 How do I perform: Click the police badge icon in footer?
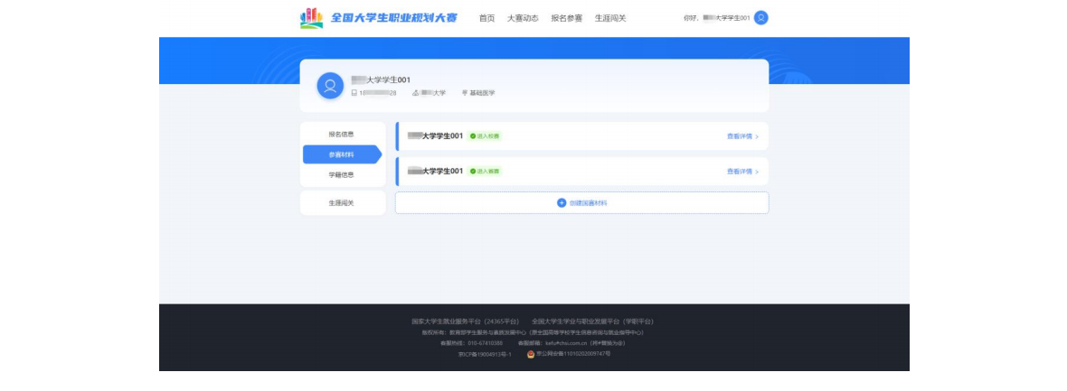tap(531, 354)
